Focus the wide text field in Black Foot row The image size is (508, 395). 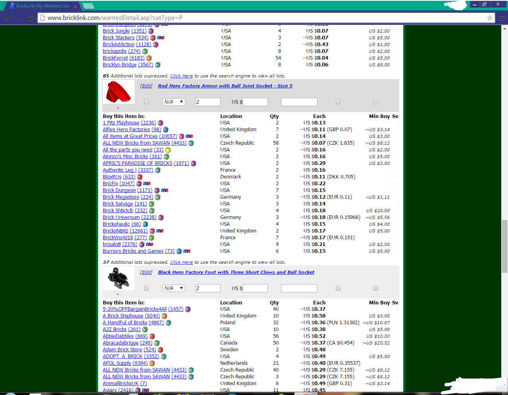coord(299,289)
